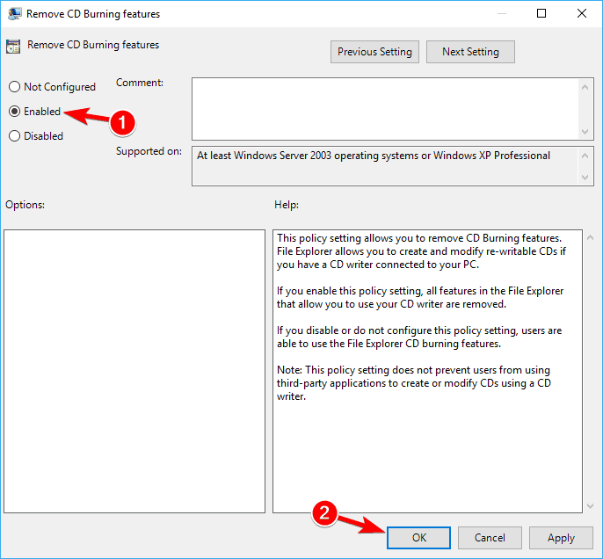Click the 'Help:' label
The width and height of the screenshot is (603, 559).
click(287, 205)
